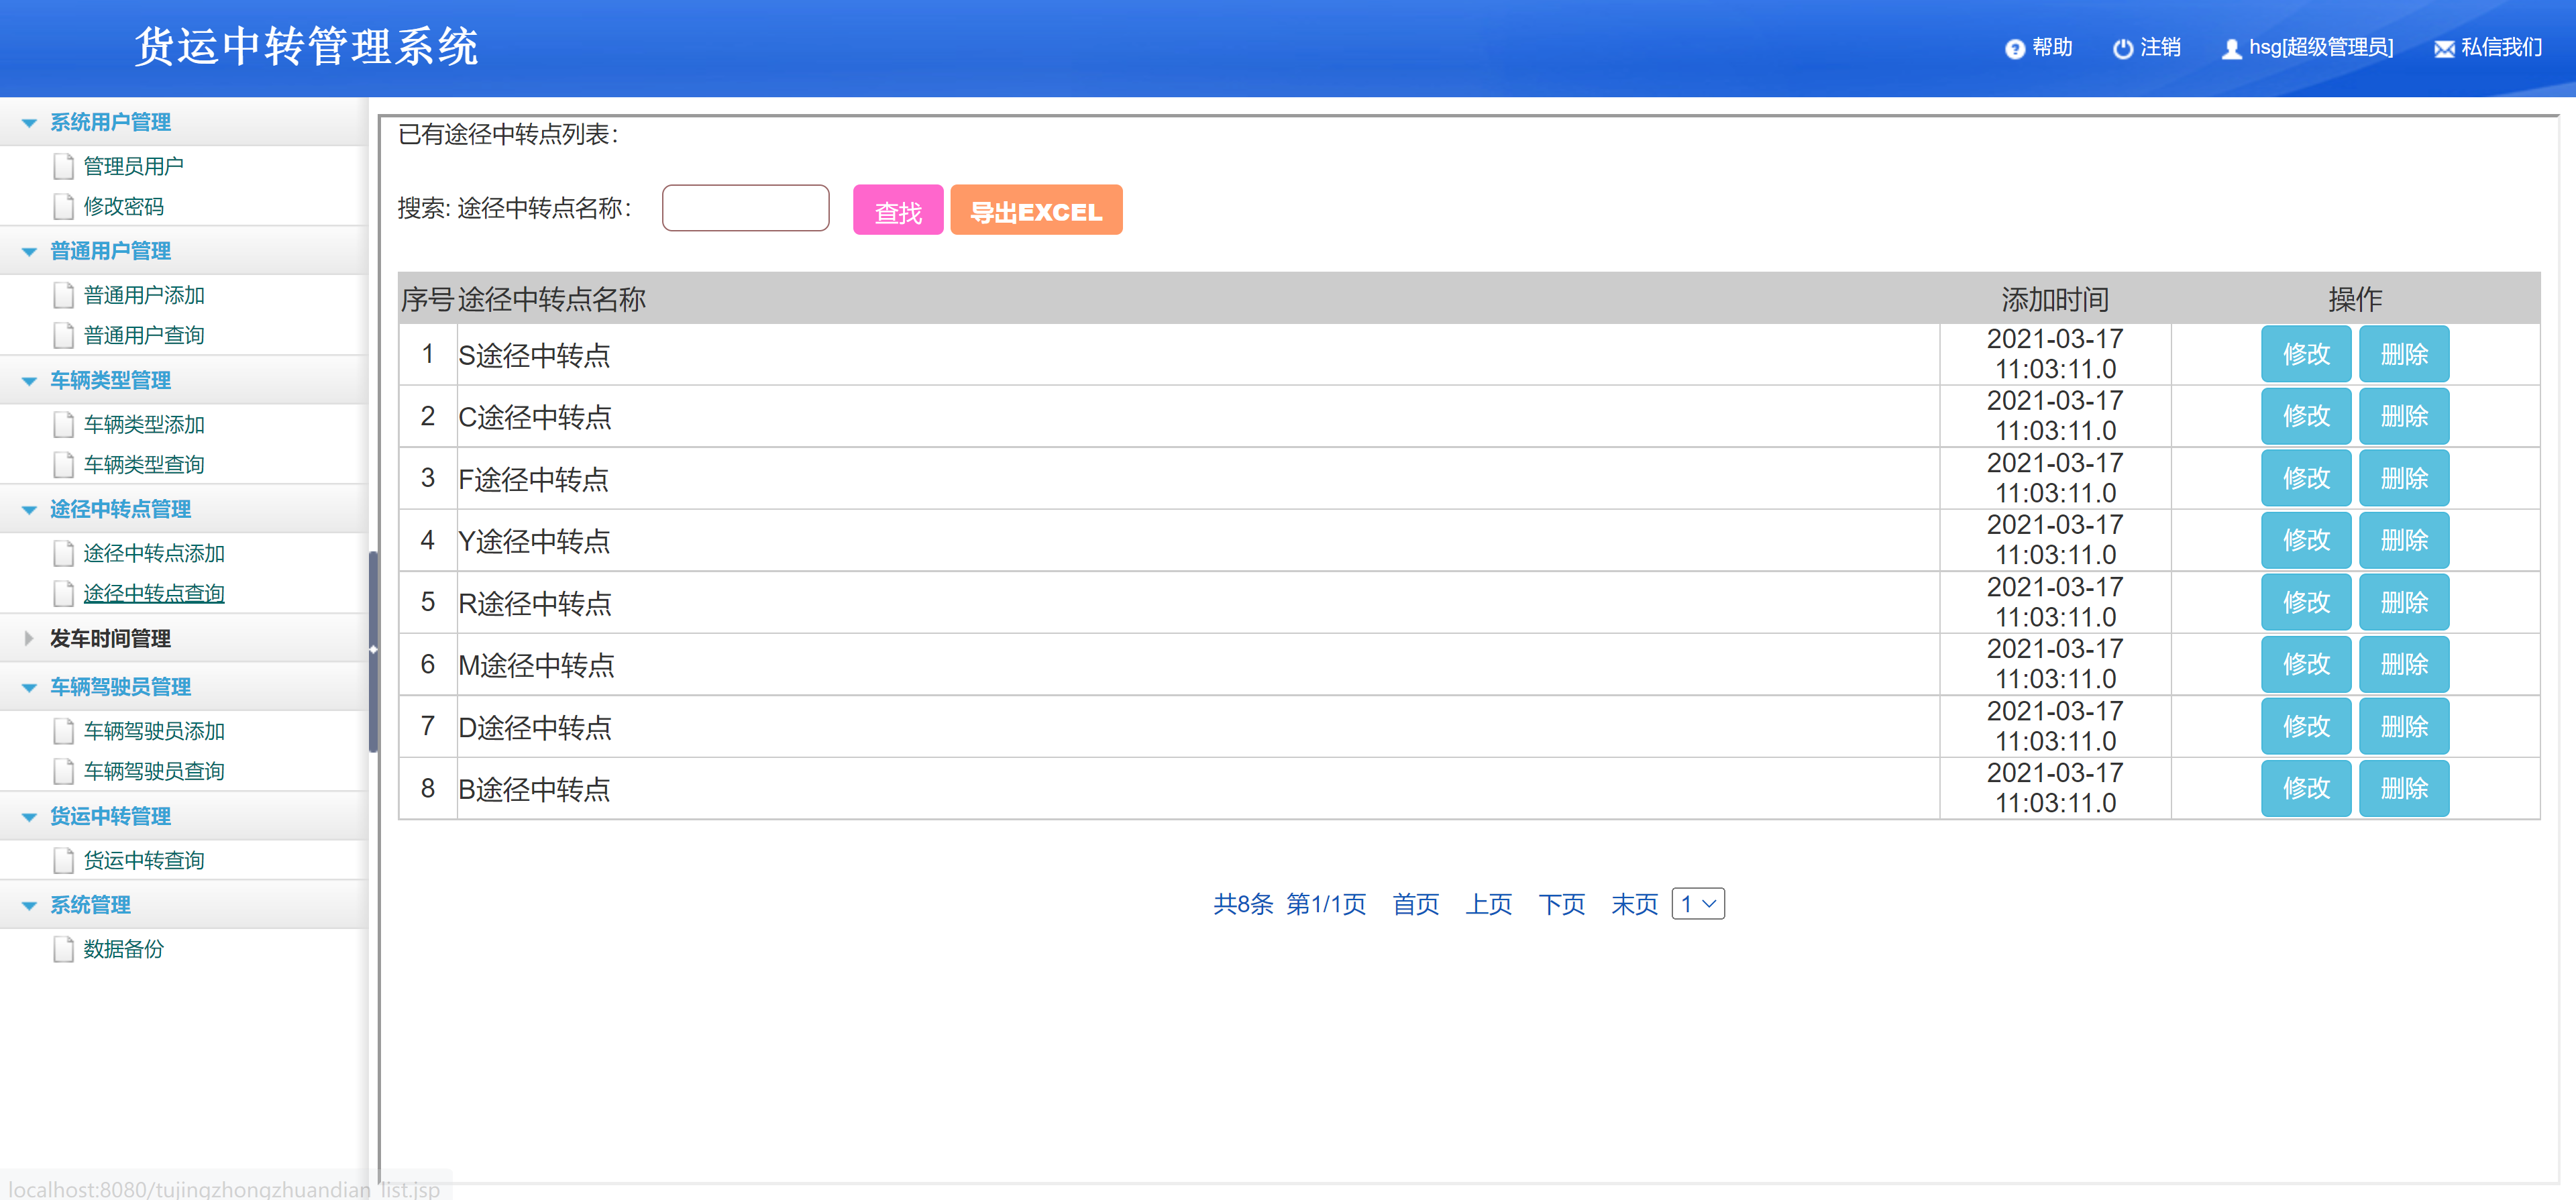
Task: Click 修改 for C途径中转点
Action: [x=2305, y=416]
